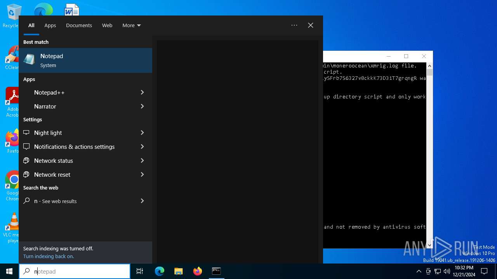The width and height of the screenshot is (497, 279).
Task: Show hidden system tray icons
Action: pos(419,271)
